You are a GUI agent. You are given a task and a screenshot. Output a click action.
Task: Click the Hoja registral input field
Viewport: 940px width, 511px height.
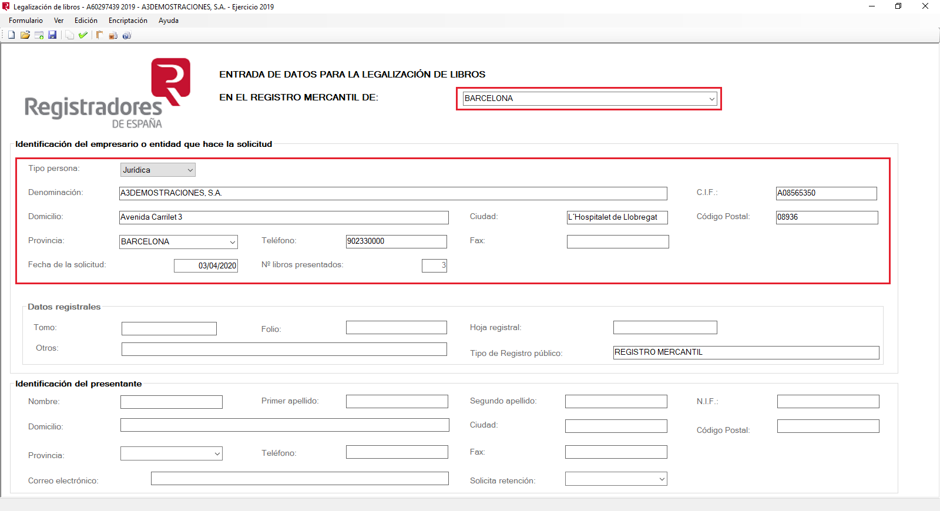coord(665,327)
